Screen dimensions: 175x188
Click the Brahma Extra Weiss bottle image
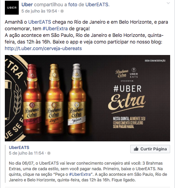(76, 99)
